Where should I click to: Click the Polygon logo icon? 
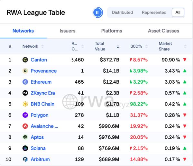pyautogui.click(x=25, y=115)
